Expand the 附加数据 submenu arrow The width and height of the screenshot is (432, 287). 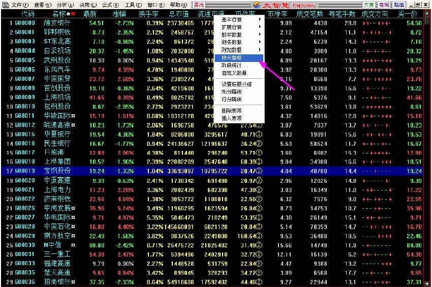[x=260, y=50]
